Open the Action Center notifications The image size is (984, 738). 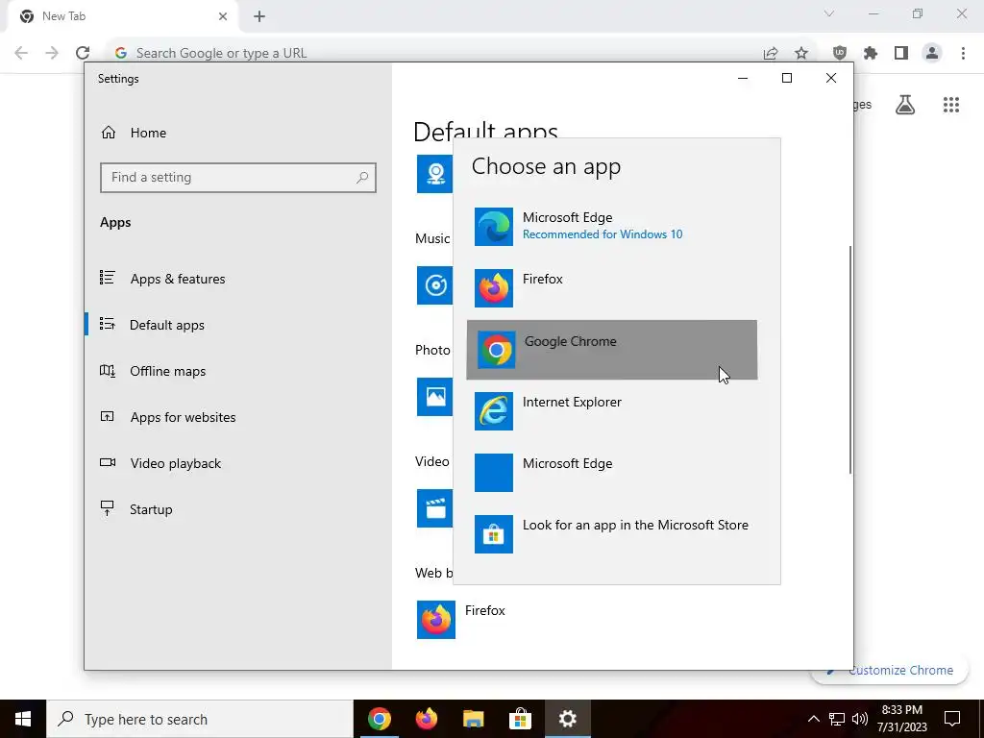pyautogui.click(x=952, y=719)
